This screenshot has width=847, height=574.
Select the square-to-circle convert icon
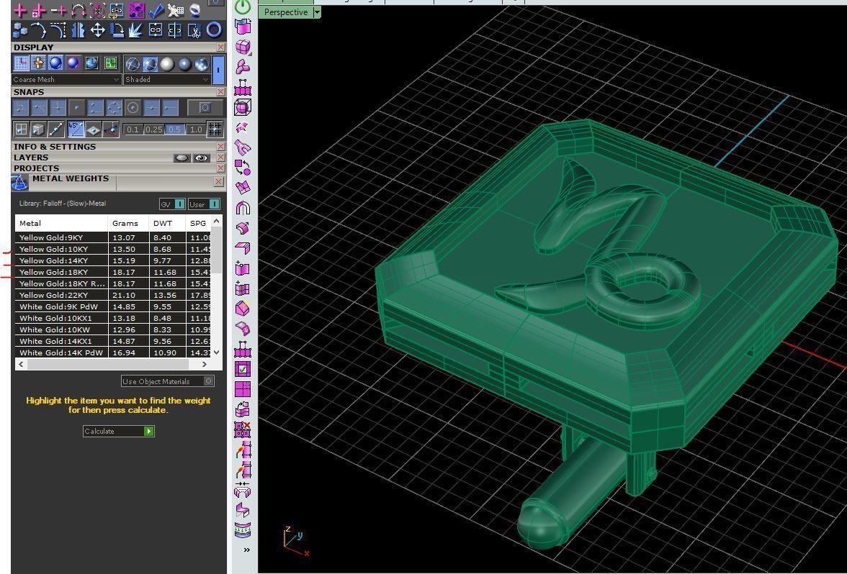pyautogui.click(x=243, y=167)
